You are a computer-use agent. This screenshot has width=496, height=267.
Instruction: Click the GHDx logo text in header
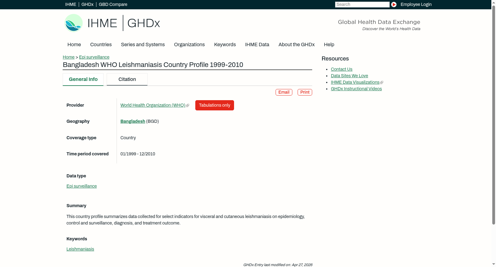click(144, 23)
